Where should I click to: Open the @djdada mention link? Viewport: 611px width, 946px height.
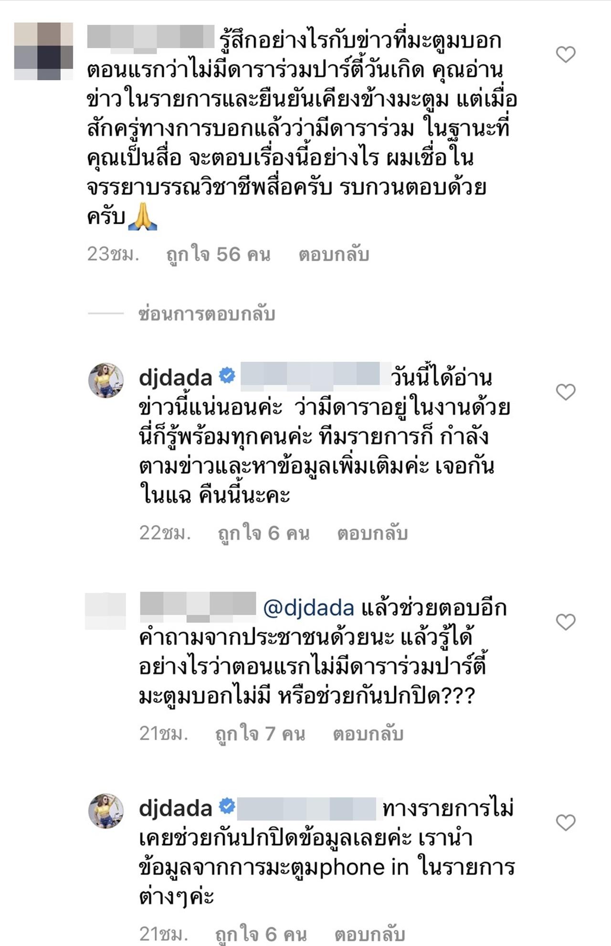click(x=308, y=608)
